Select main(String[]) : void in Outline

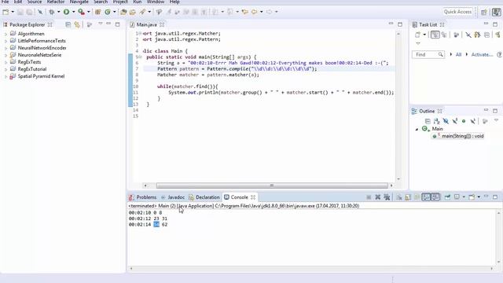463,136
